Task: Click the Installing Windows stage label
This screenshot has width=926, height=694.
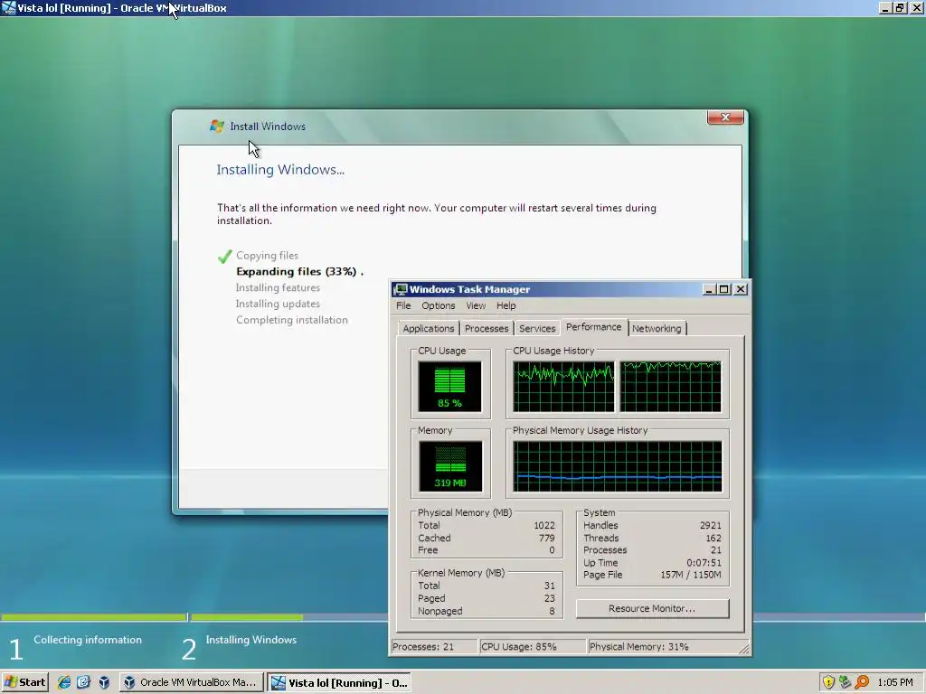Action: (x=251, y=640)
